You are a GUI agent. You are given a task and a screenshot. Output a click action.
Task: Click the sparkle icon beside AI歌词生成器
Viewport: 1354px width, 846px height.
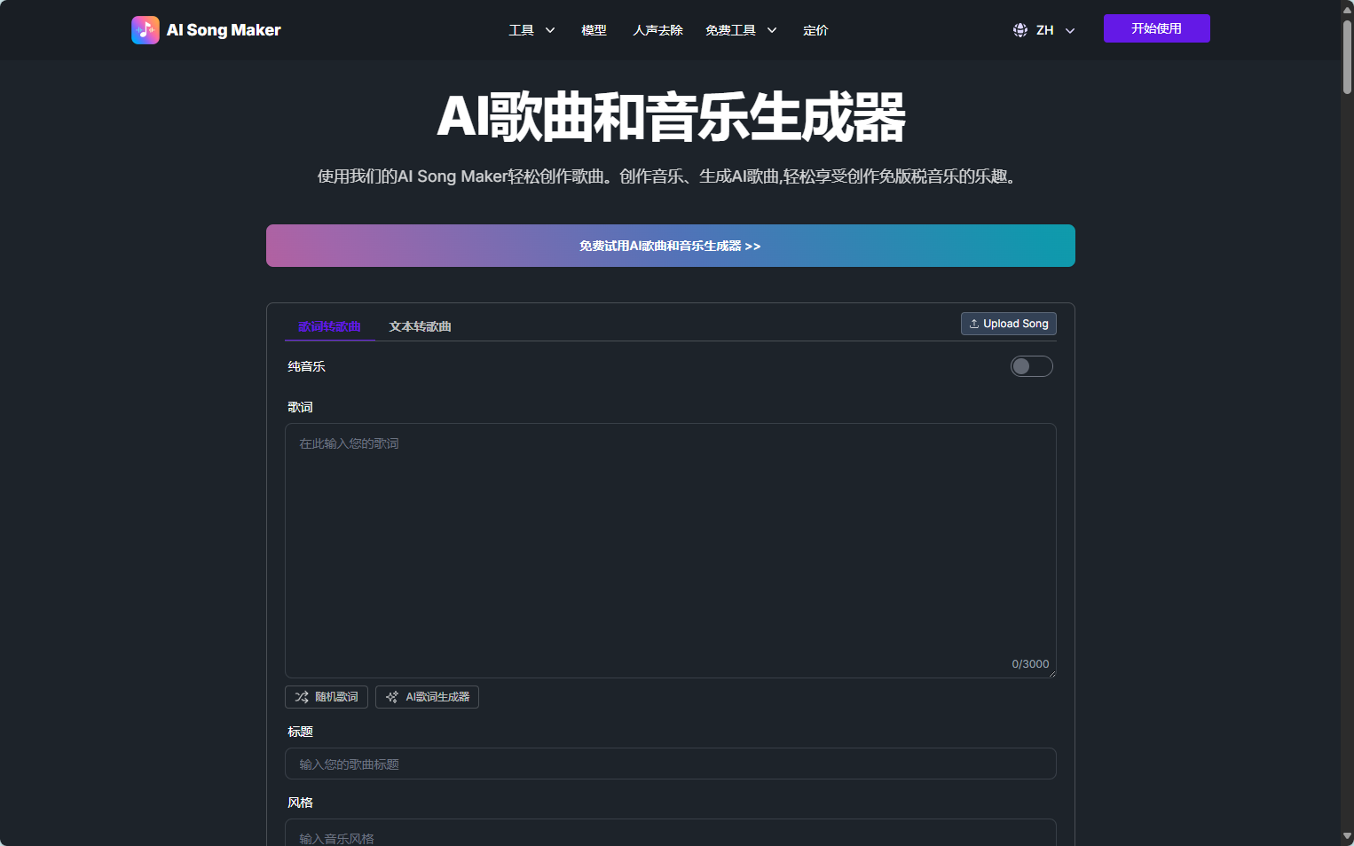[392, 697]
